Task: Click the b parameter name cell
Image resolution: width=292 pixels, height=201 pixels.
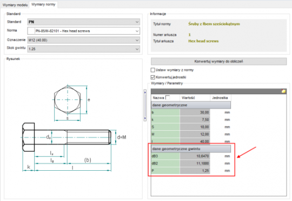Action: click(x=165, y=112)
